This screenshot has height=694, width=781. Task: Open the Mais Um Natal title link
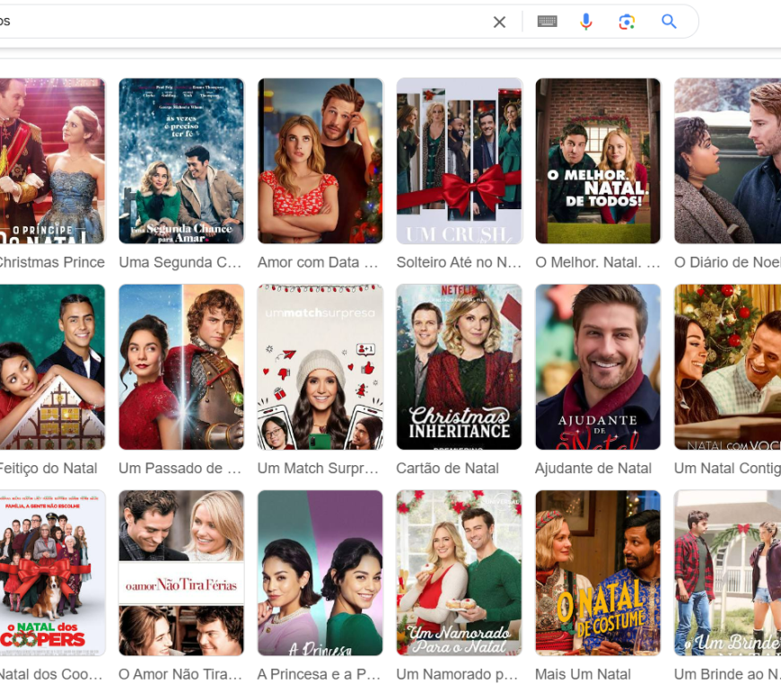(583, 674)
